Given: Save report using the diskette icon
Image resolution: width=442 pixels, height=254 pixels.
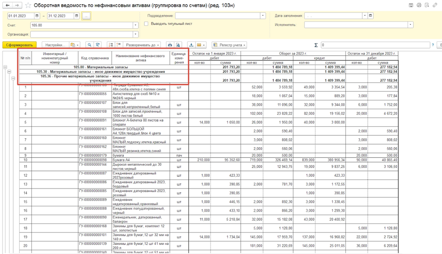Looking at the screenshot, I should (411, 5).
